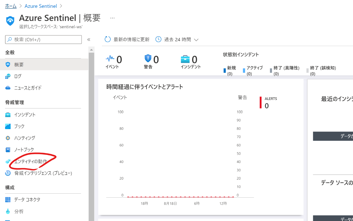
Task: Click the イベント pulse icon
Action: [x=110, y=58]
